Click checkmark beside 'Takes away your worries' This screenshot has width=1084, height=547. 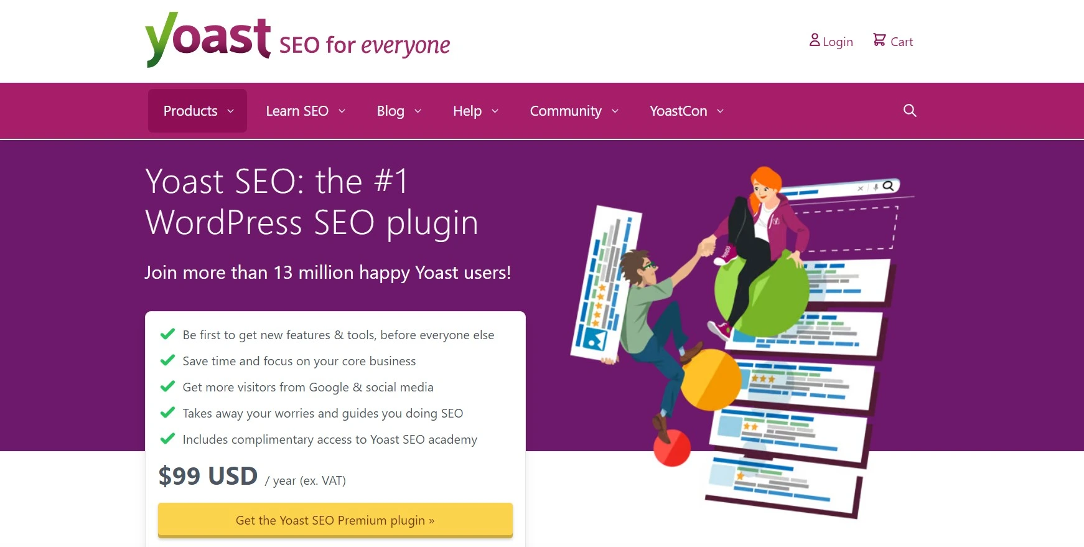point(167,413)
